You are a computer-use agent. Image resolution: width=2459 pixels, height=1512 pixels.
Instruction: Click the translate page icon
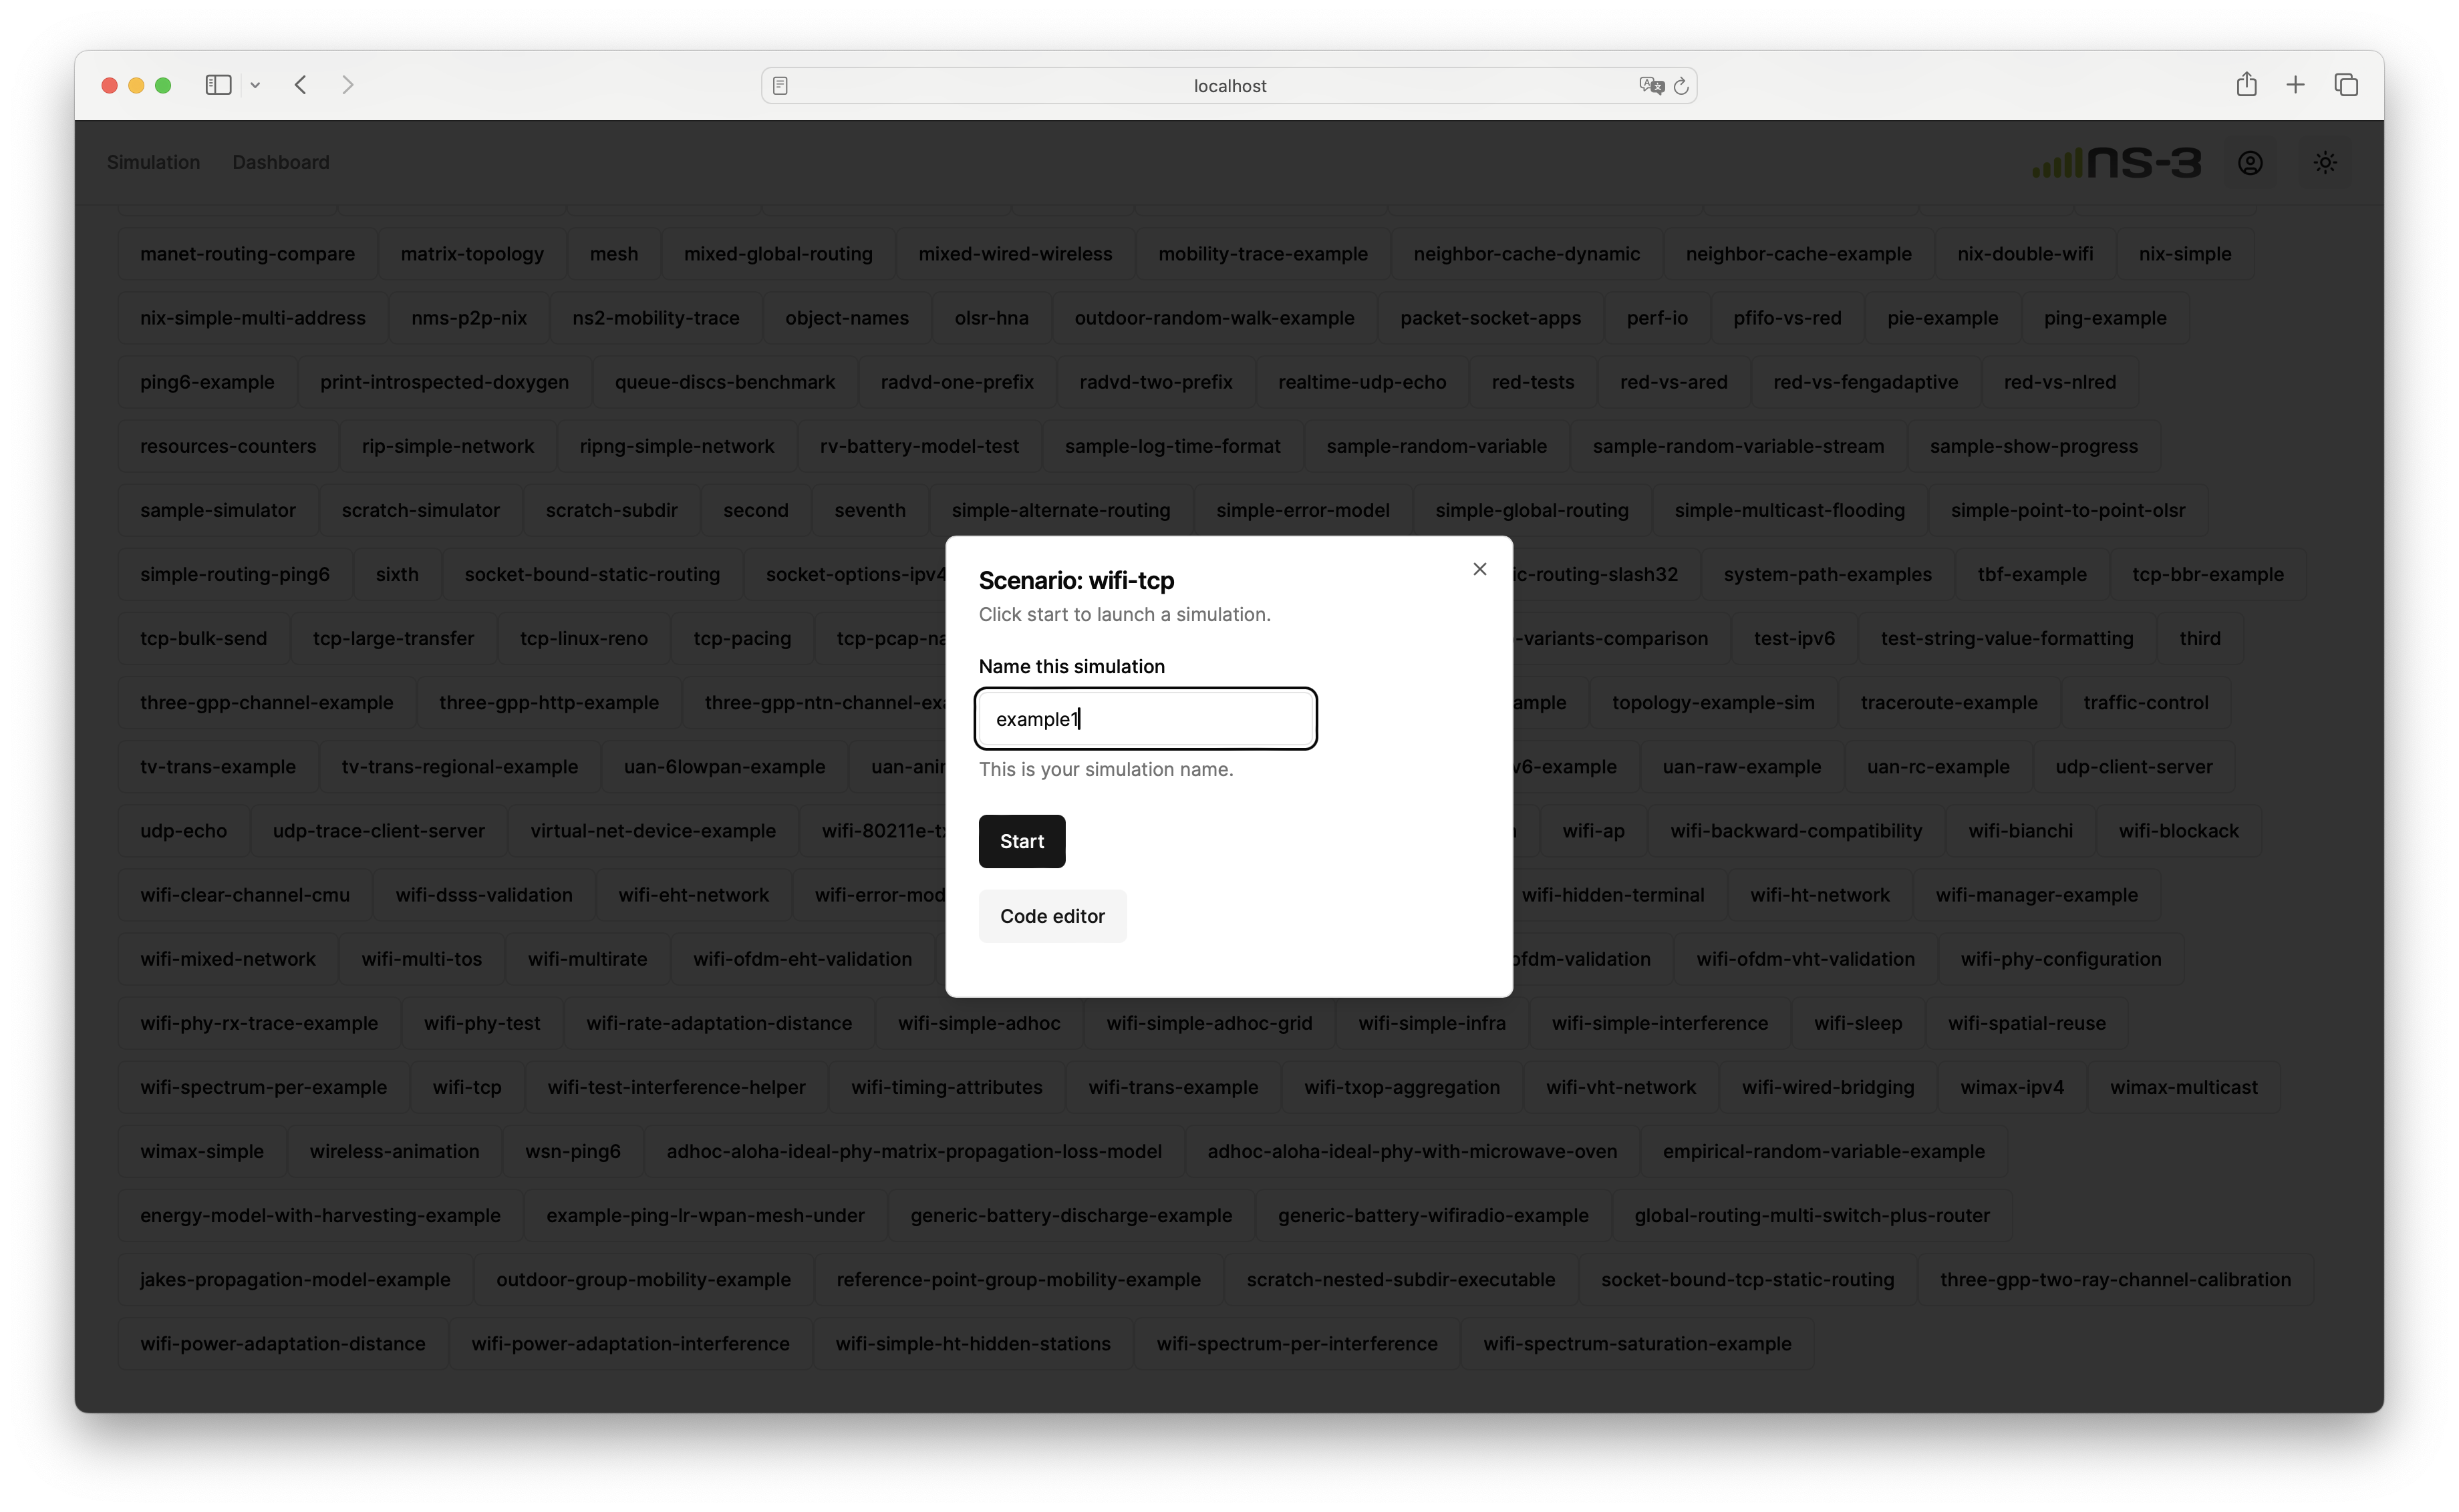point(1650,86)
